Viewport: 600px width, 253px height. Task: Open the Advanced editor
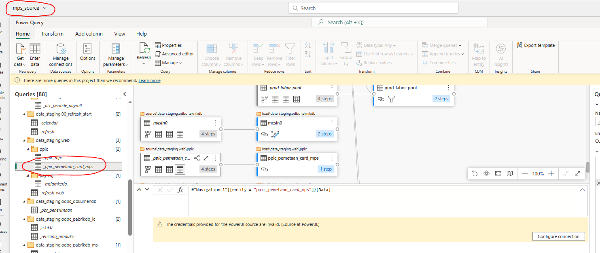pos(174,54)
